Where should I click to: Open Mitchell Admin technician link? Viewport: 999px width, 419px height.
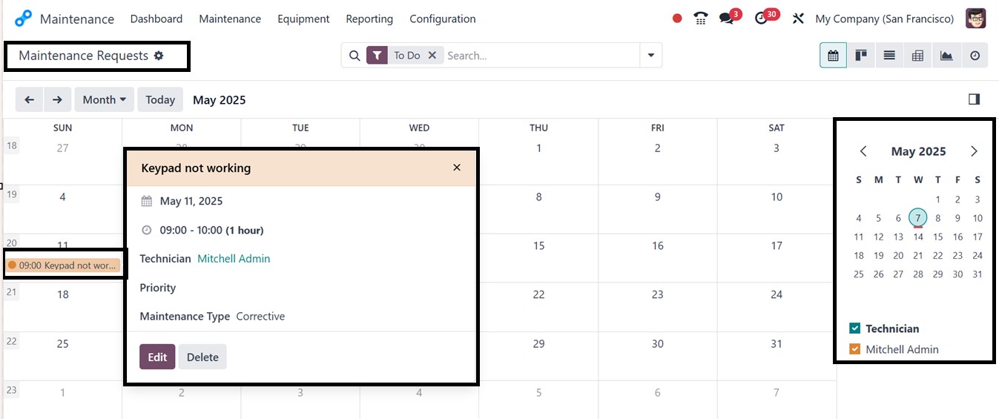(x=234, y=259)
